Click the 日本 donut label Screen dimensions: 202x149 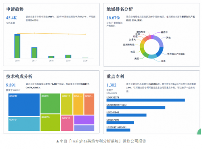tap(163, 61)
